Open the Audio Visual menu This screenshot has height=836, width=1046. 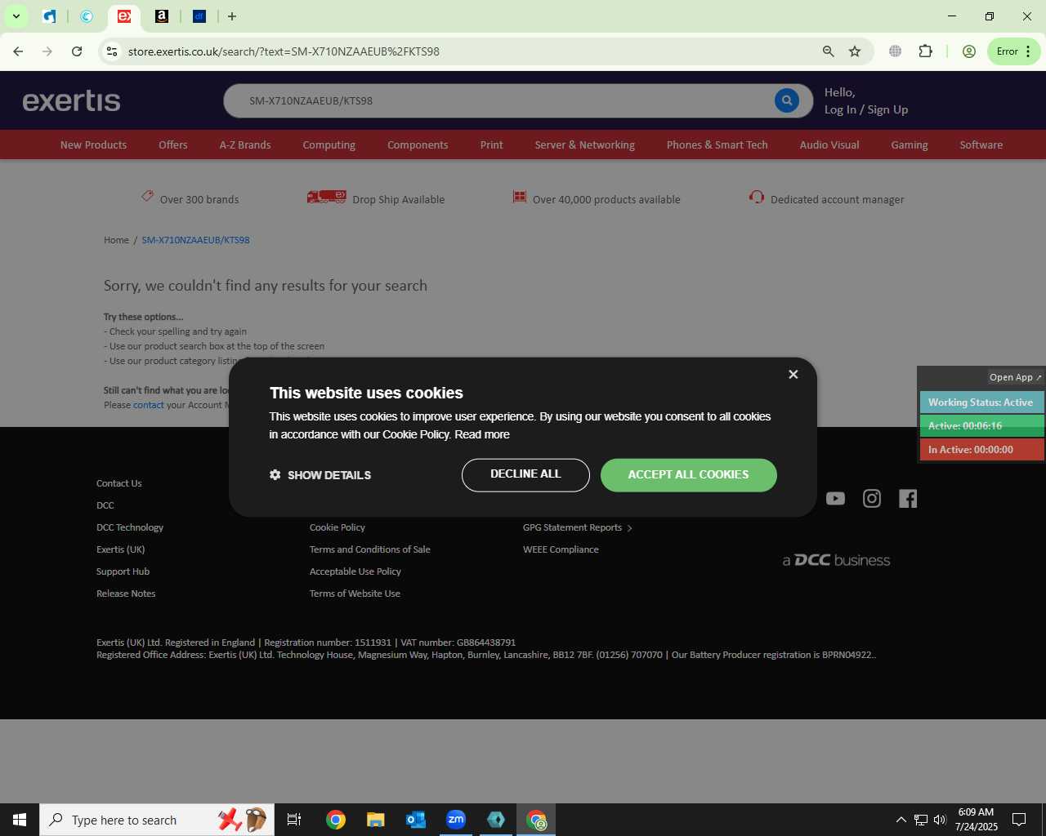click(829, 145)
